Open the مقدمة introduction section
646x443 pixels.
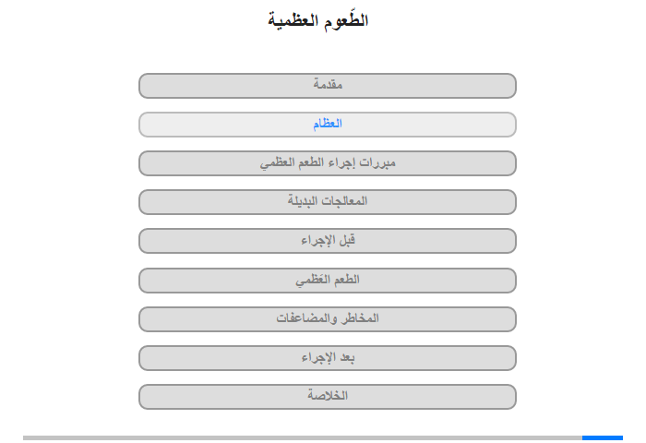pyautogui.click(x=327, y=86)
